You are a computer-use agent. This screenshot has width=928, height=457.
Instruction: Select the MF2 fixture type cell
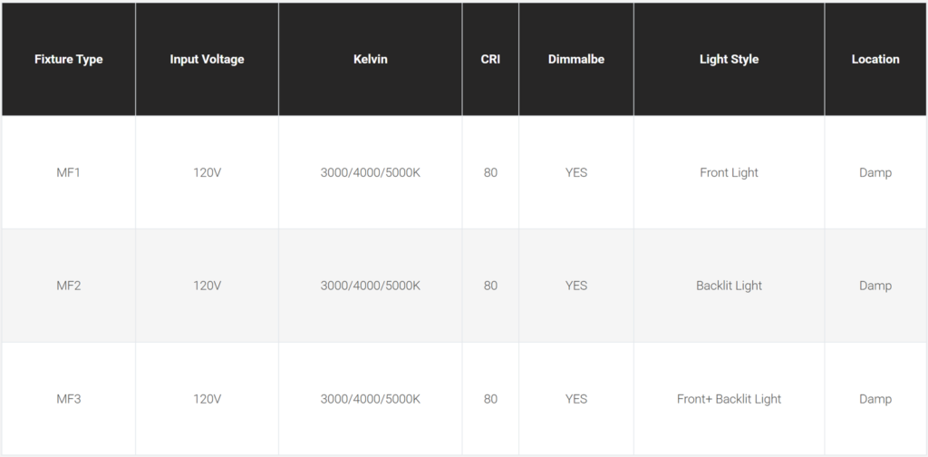coord(69,286)
